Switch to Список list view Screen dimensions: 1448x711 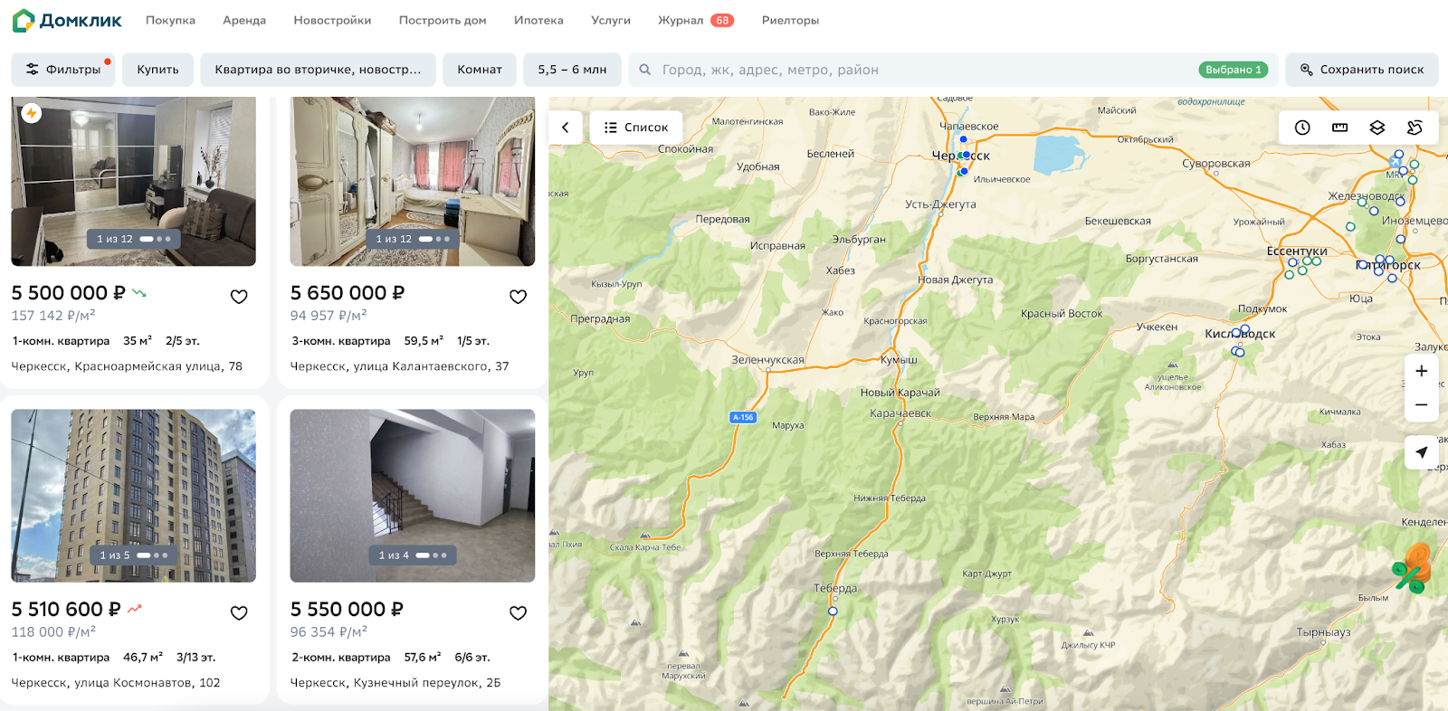point(636,128)
